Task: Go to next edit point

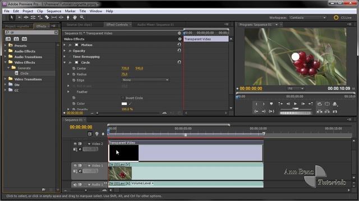Action: point(311,104)
